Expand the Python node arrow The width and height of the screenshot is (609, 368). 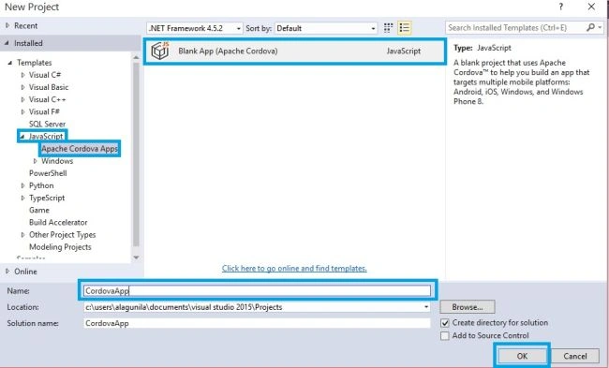(x=22, y=185)
